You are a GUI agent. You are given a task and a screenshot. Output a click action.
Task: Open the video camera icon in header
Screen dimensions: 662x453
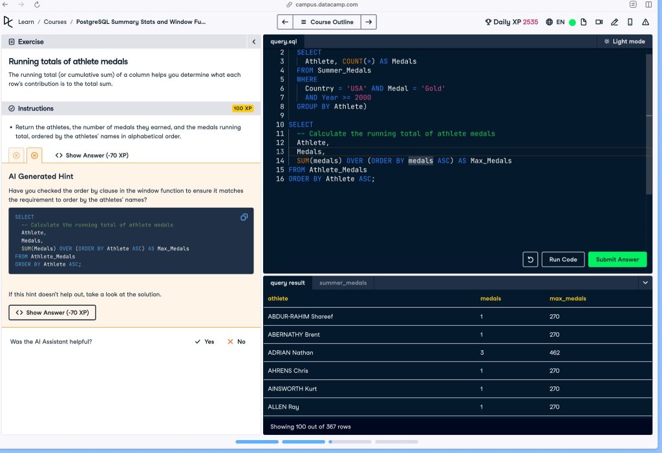tap(599, 22)
